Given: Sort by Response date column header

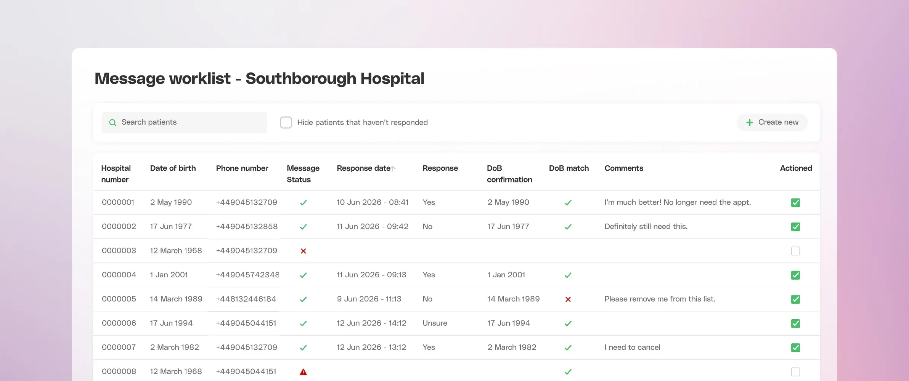Looking at the screenshot, I should (363, 168).
